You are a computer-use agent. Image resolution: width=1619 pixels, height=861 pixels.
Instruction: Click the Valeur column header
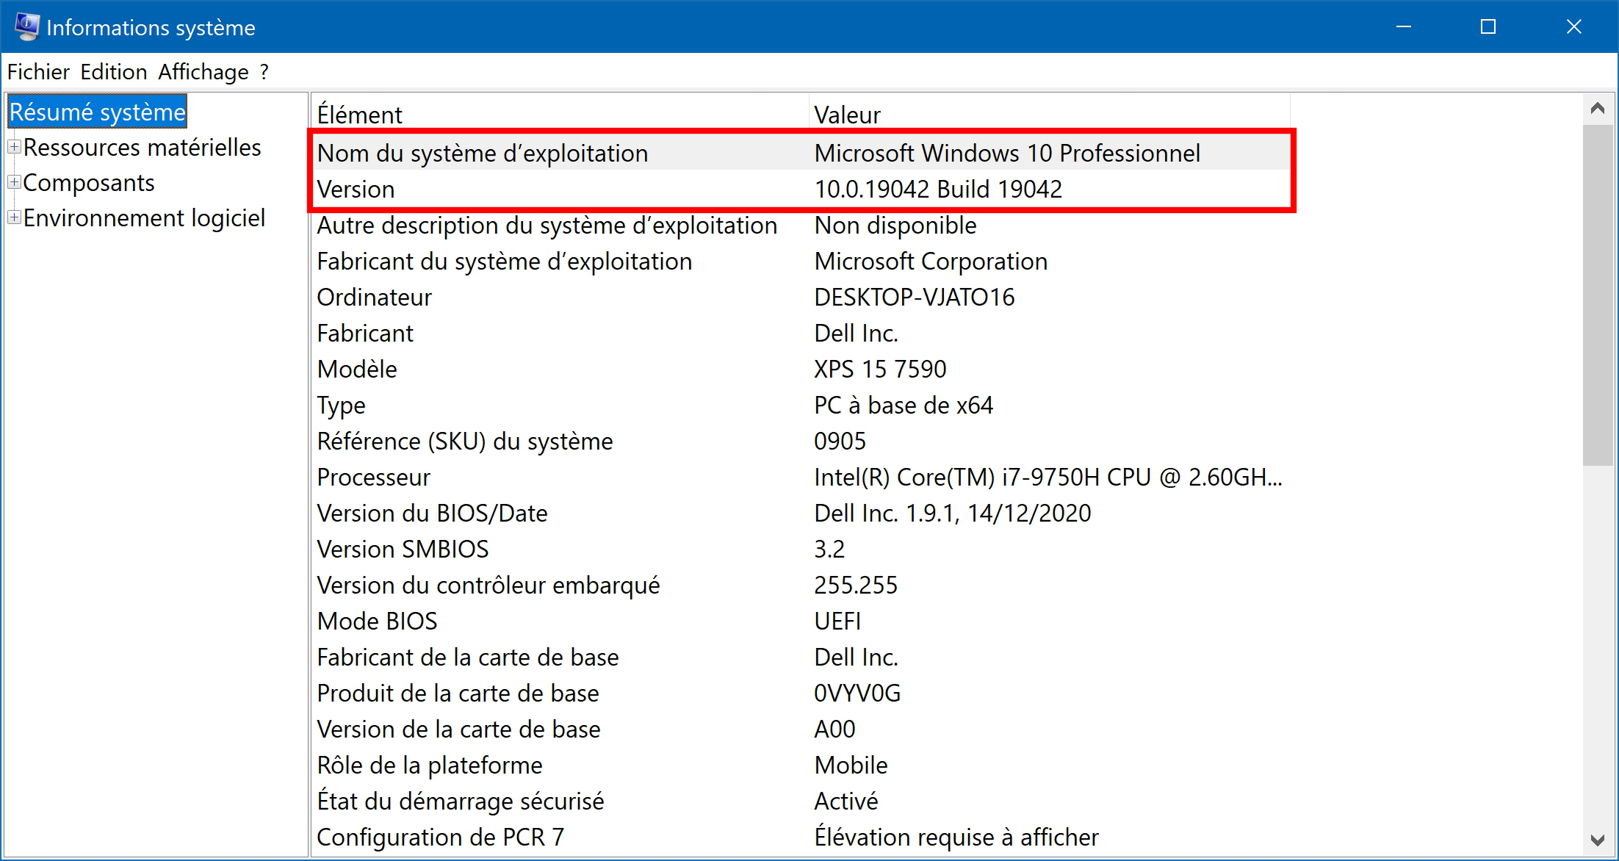(1050, 114)
